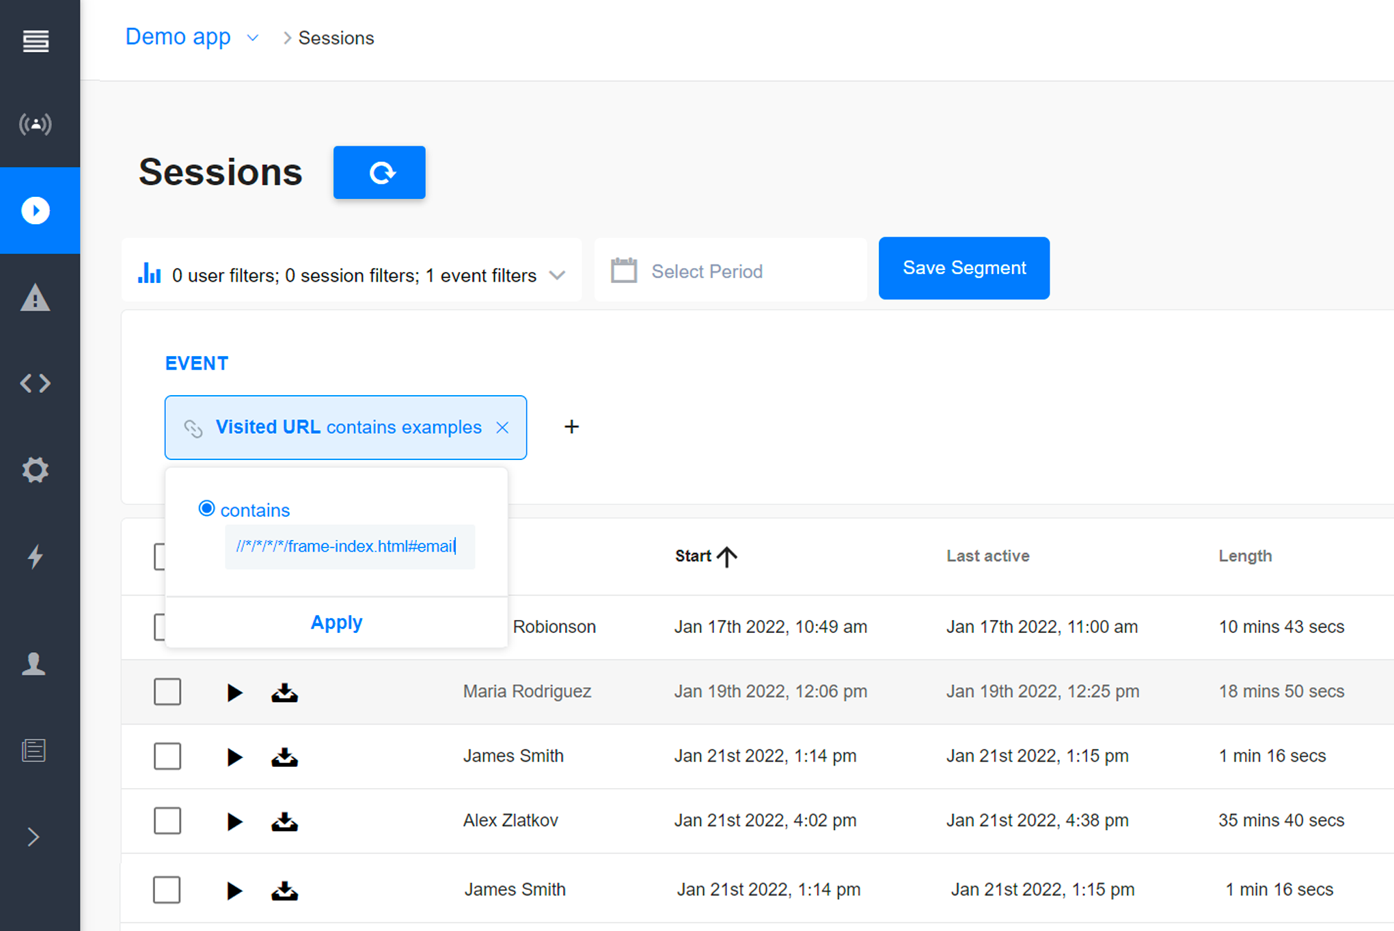Click the Save Segment button
The image size is (1394, 931).
click(x=963, y=268)
